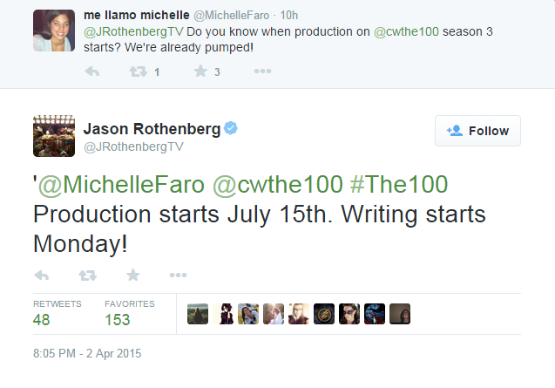This screenshot has width=555, height=388.
Task: Open the Flash logo avatar among favoriters
Action: coord(324,314)
